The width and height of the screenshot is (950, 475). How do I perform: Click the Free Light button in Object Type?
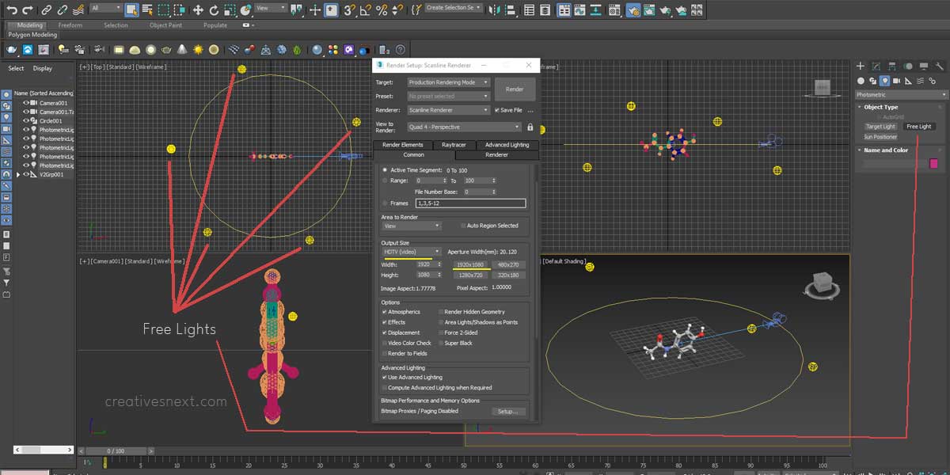919,126
